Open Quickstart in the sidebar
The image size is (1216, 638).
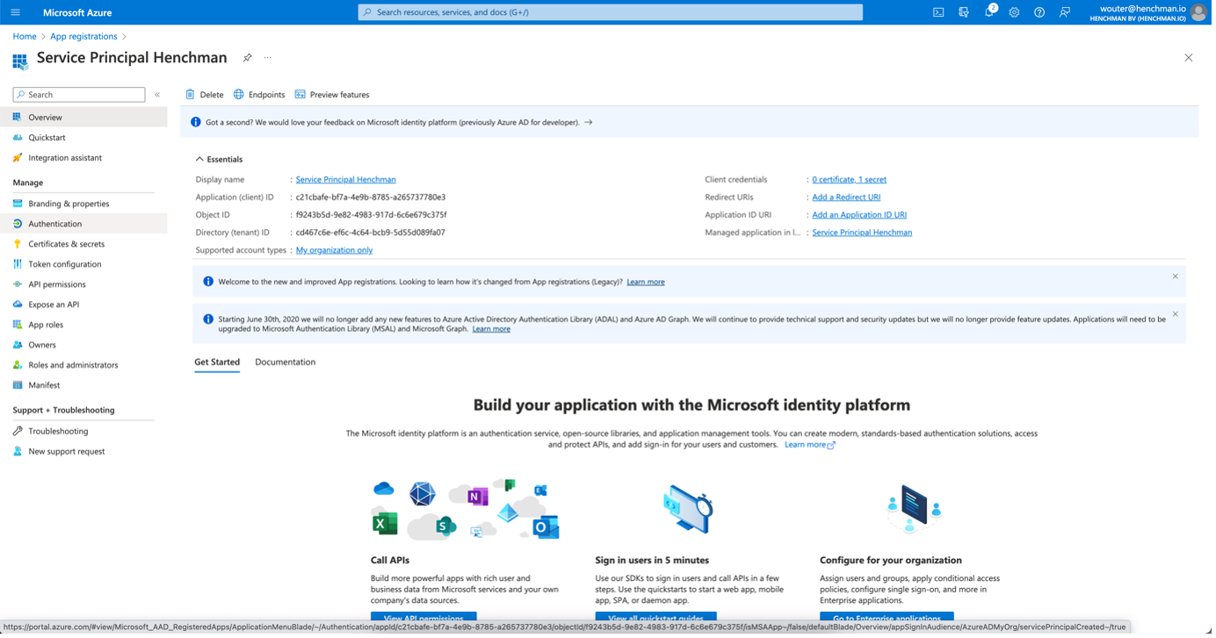click(84, 138)
